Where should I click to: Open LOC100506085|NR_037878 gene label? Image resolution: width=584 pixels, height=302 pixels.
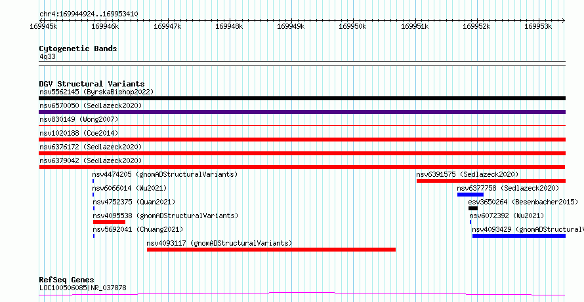pyautogui.click(x=83, y=288)
